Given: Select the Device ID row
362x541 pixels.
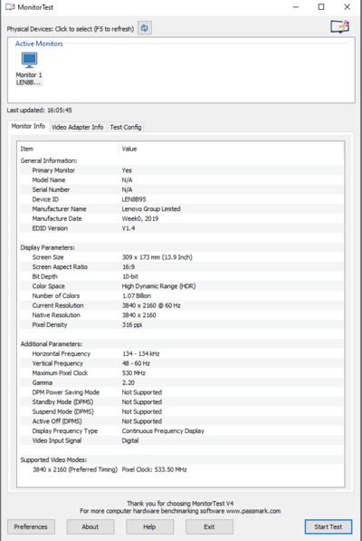Looking at the screenshot, I should pos(181,199).
